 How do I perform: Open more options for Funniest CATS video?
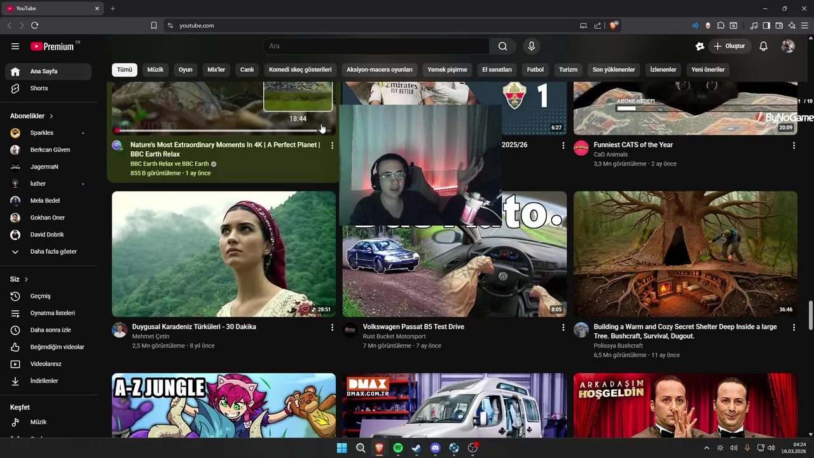click(x=794, y=146)
